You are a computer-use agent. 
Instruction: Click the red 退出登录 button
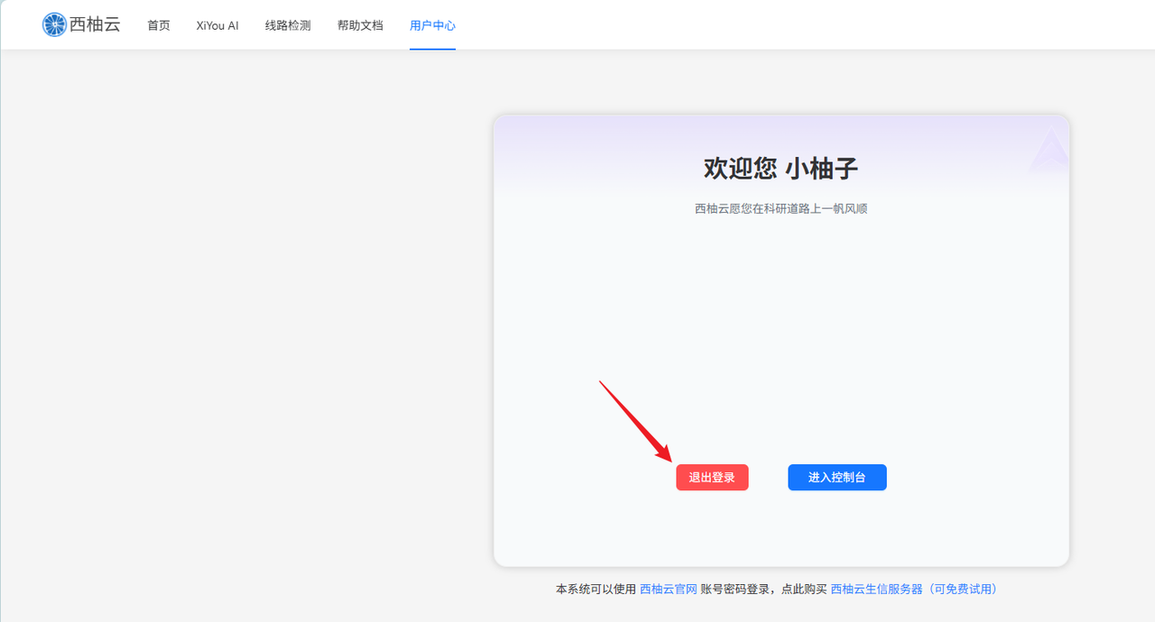click(712, 478)
